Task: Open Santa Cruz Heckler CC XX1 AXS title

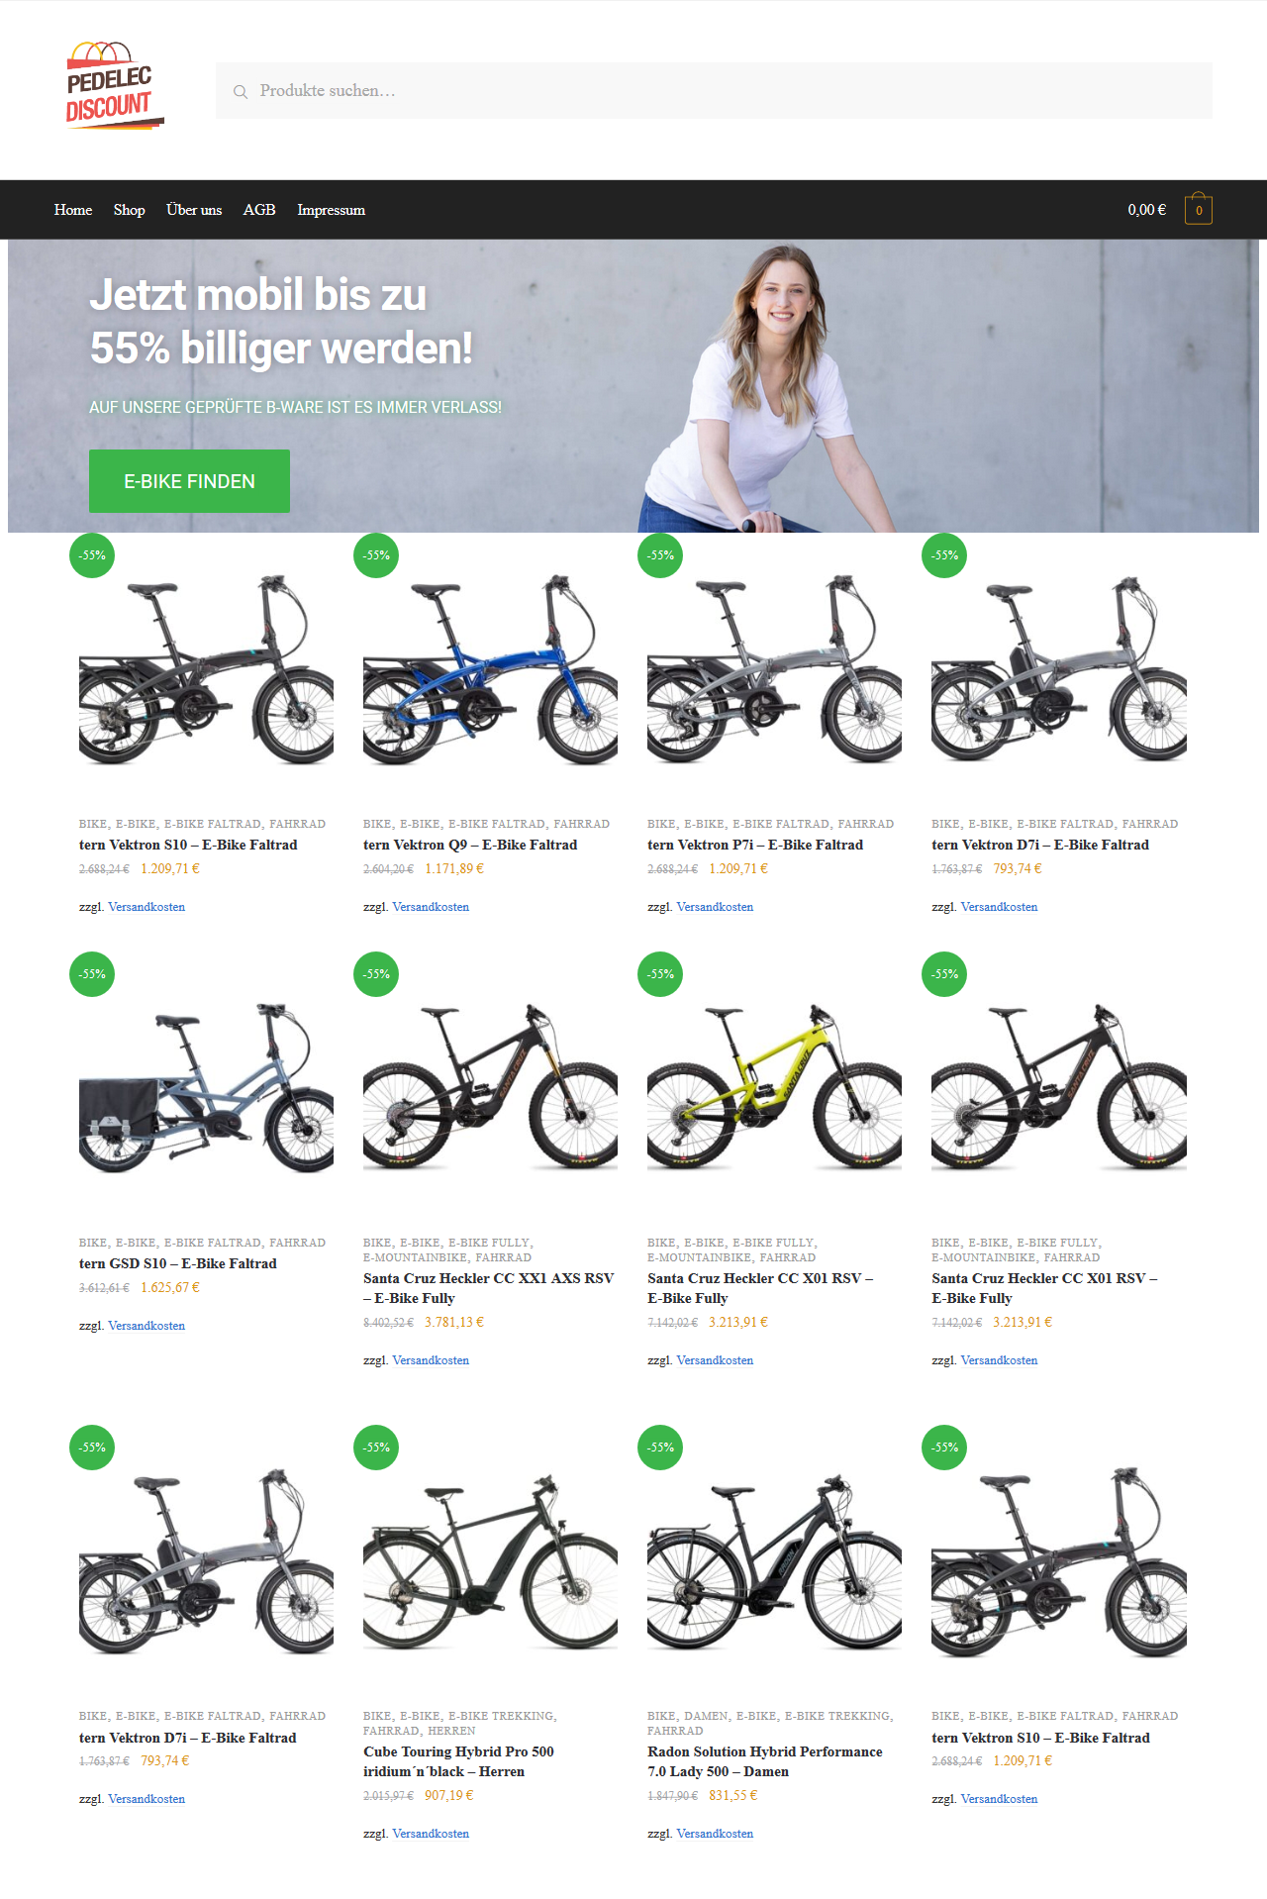Action: click(489, 1288)
